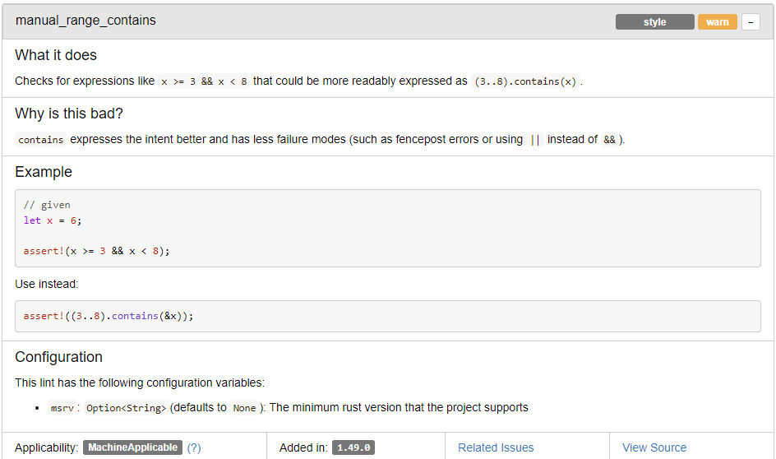Click the Configuration section heading
The height and width of the screenshot is (459, 776).
[x=59, y=357]
